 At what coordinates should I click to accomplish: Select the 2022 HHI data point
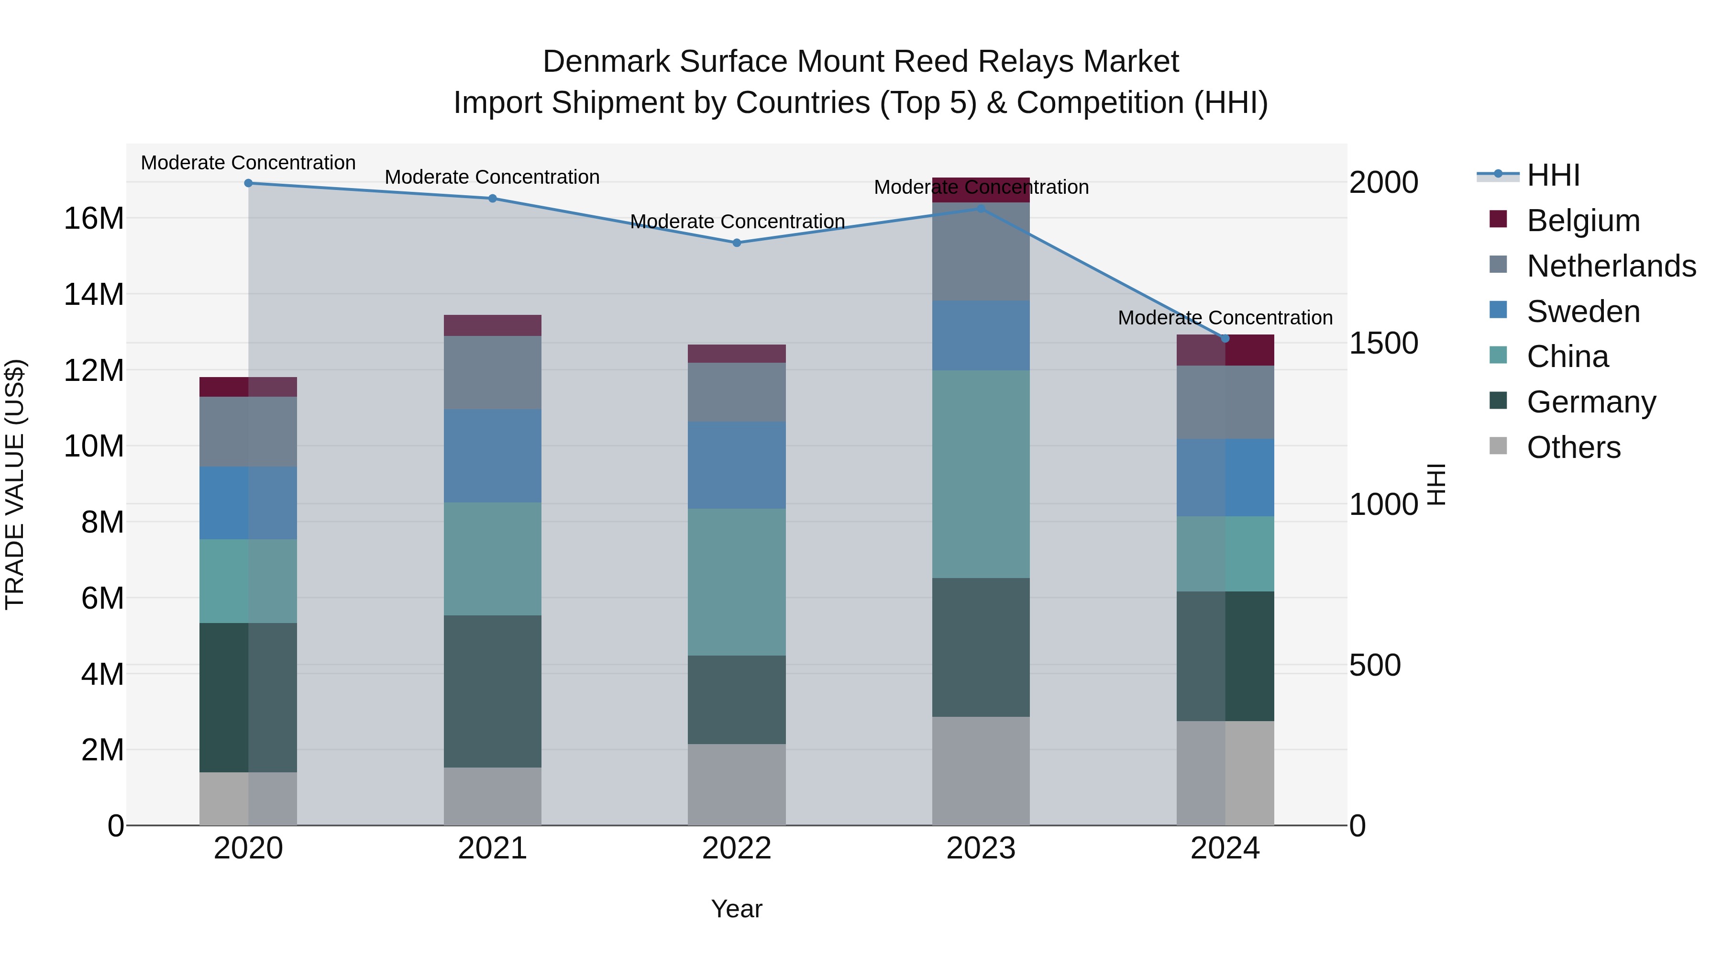pyautogui.click(x=737, y=243)
